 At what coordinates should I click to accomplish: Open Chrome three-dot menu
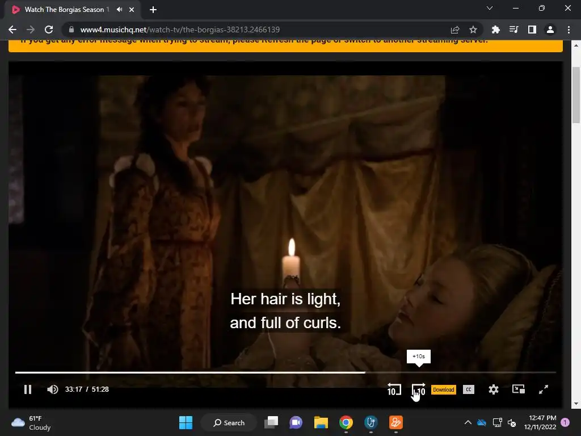coord(569,30)
